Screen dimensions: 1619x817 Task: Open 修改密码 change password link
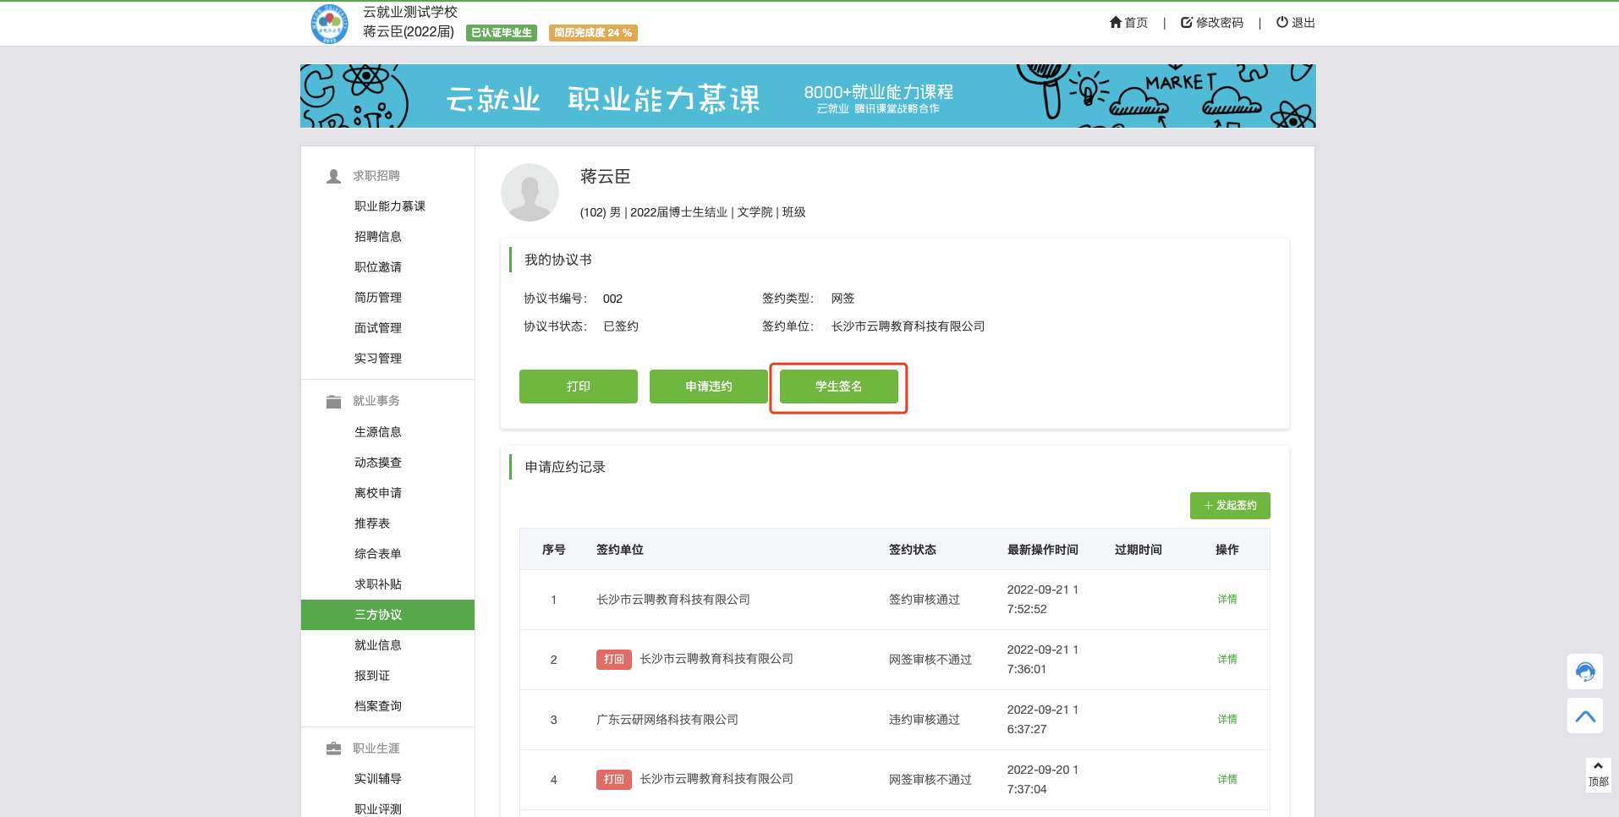[1212, 23]
